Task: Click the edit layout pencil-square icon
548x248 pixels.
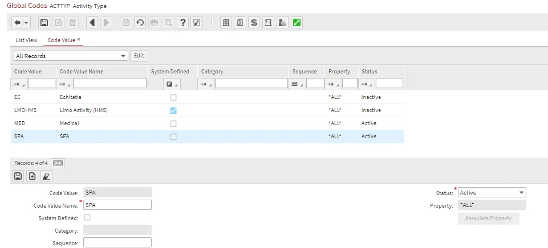Action: pos(197,23)
